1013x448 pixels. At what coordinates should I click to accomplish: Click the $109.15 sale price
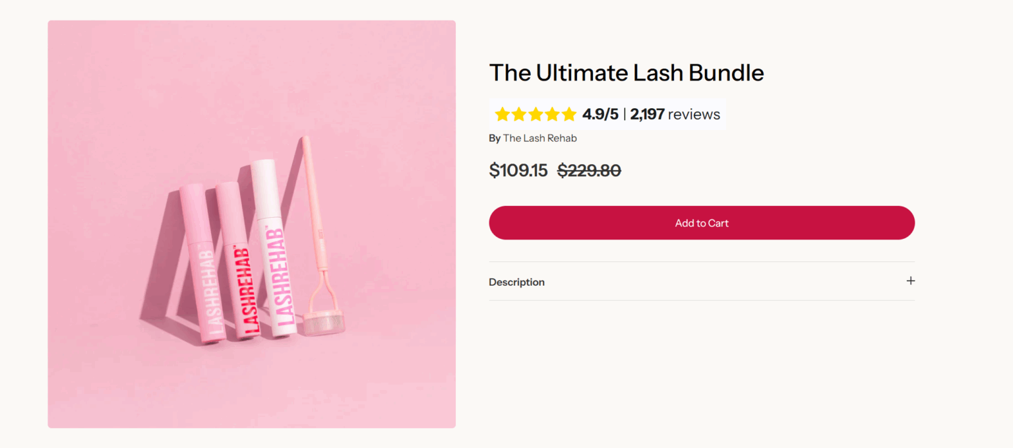click(x=518, y=170)
